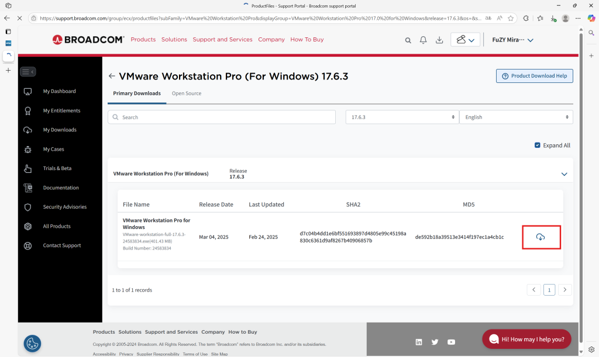Open Broadcom Twitter page icon
The image size is (599, 357).
[x=435, y=342]
